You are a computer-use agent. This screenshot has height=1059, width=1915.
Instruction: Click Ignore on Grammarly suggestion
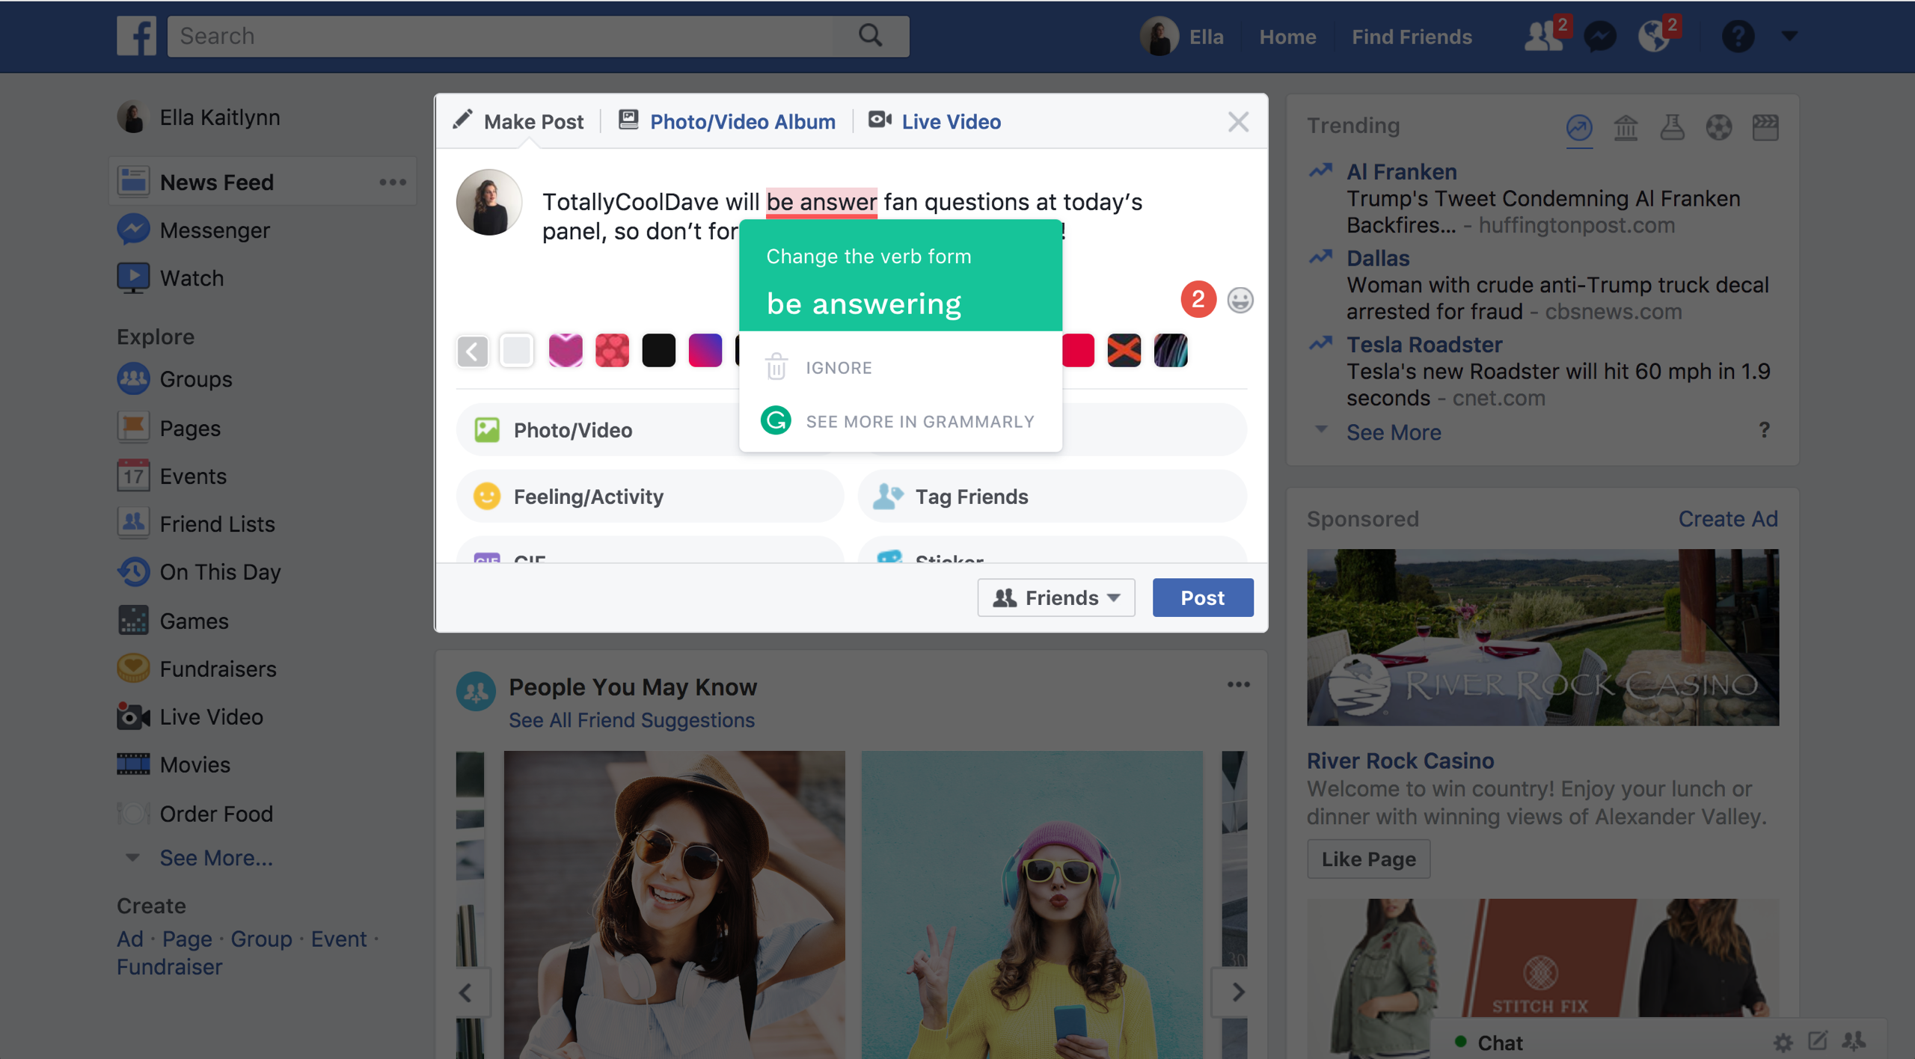(x=838, y=368)
